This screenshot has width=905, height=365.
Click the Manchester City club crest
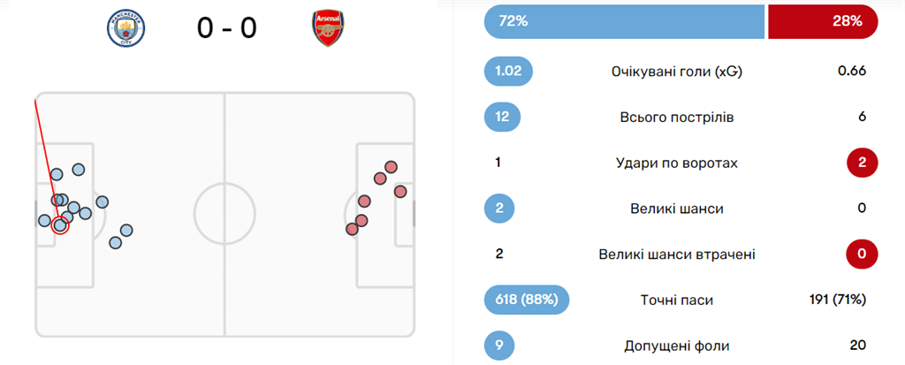point(125,29)
